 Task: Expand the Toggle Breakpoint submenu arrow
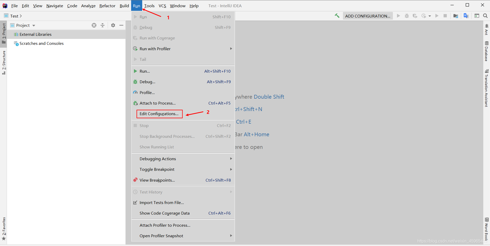tap(231, 169)
